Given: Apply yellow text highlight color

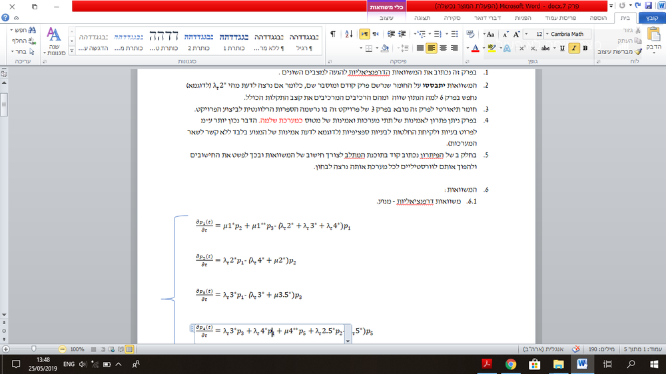Looking at the screenshot, I should click(492, 48).
